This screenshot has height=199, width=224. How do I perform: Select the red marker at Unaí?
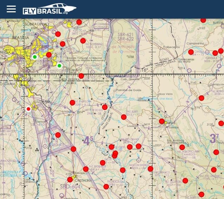tap(162, 121)
